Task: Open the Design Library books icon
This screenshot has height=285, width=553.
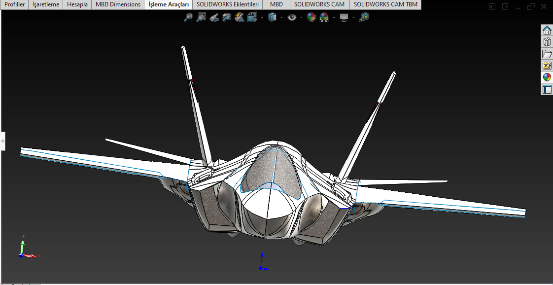Action: pos(547,42)
